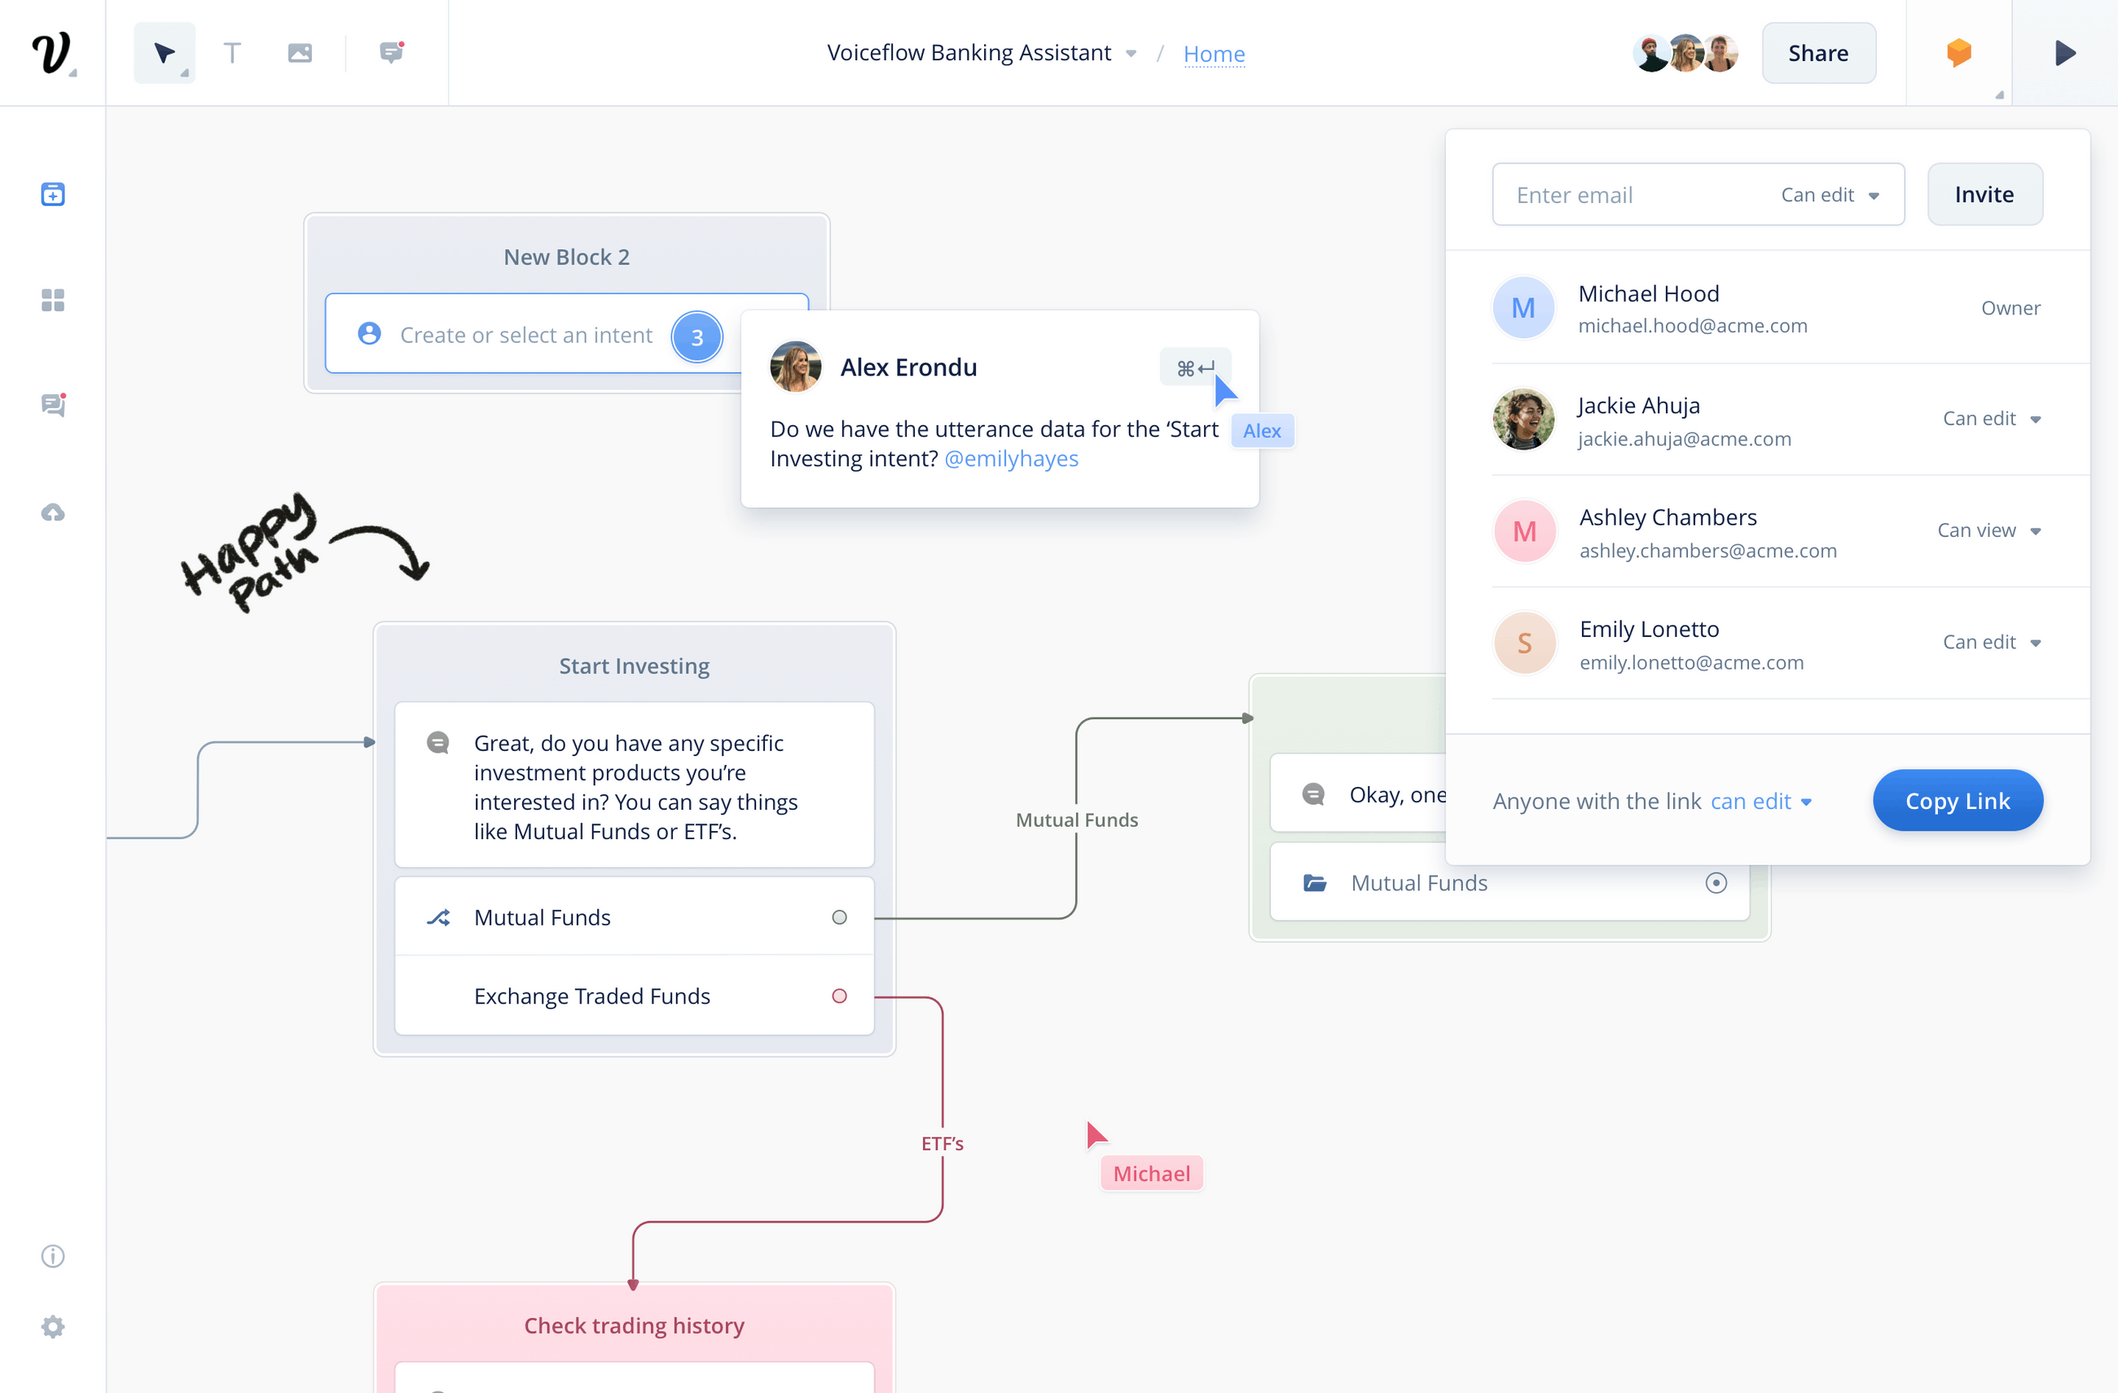2118x1393 pixels.
Task: Select the Exchange Traded Funds output port
Action: 838,996
